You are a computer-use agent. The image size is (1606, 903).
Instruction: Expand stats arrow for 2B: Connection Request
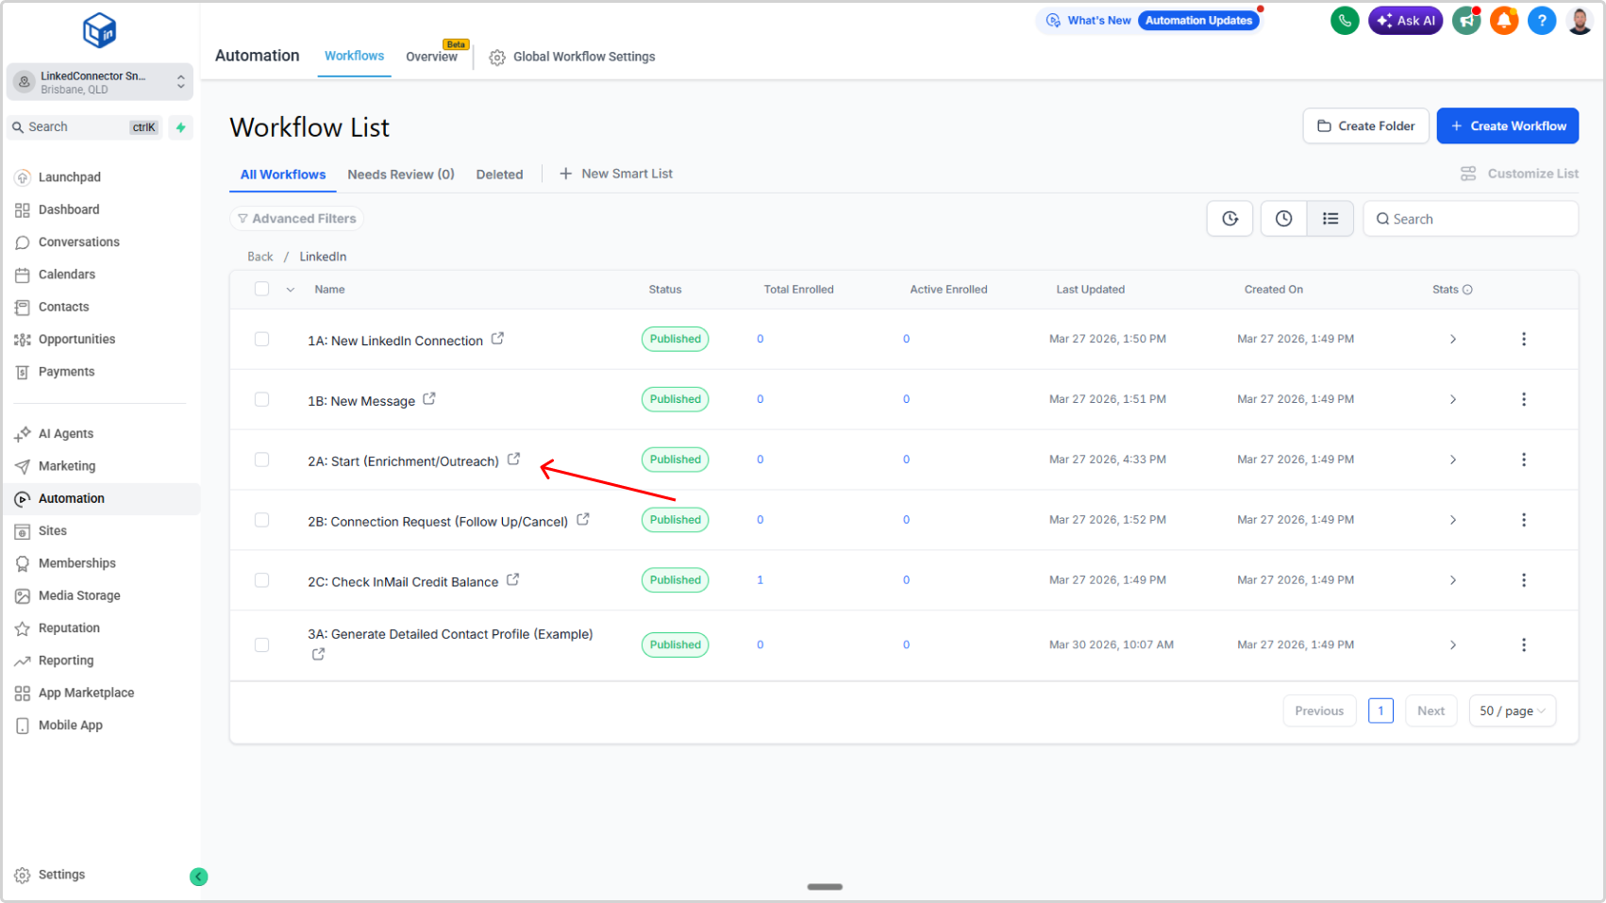(x=1452, y=520)
